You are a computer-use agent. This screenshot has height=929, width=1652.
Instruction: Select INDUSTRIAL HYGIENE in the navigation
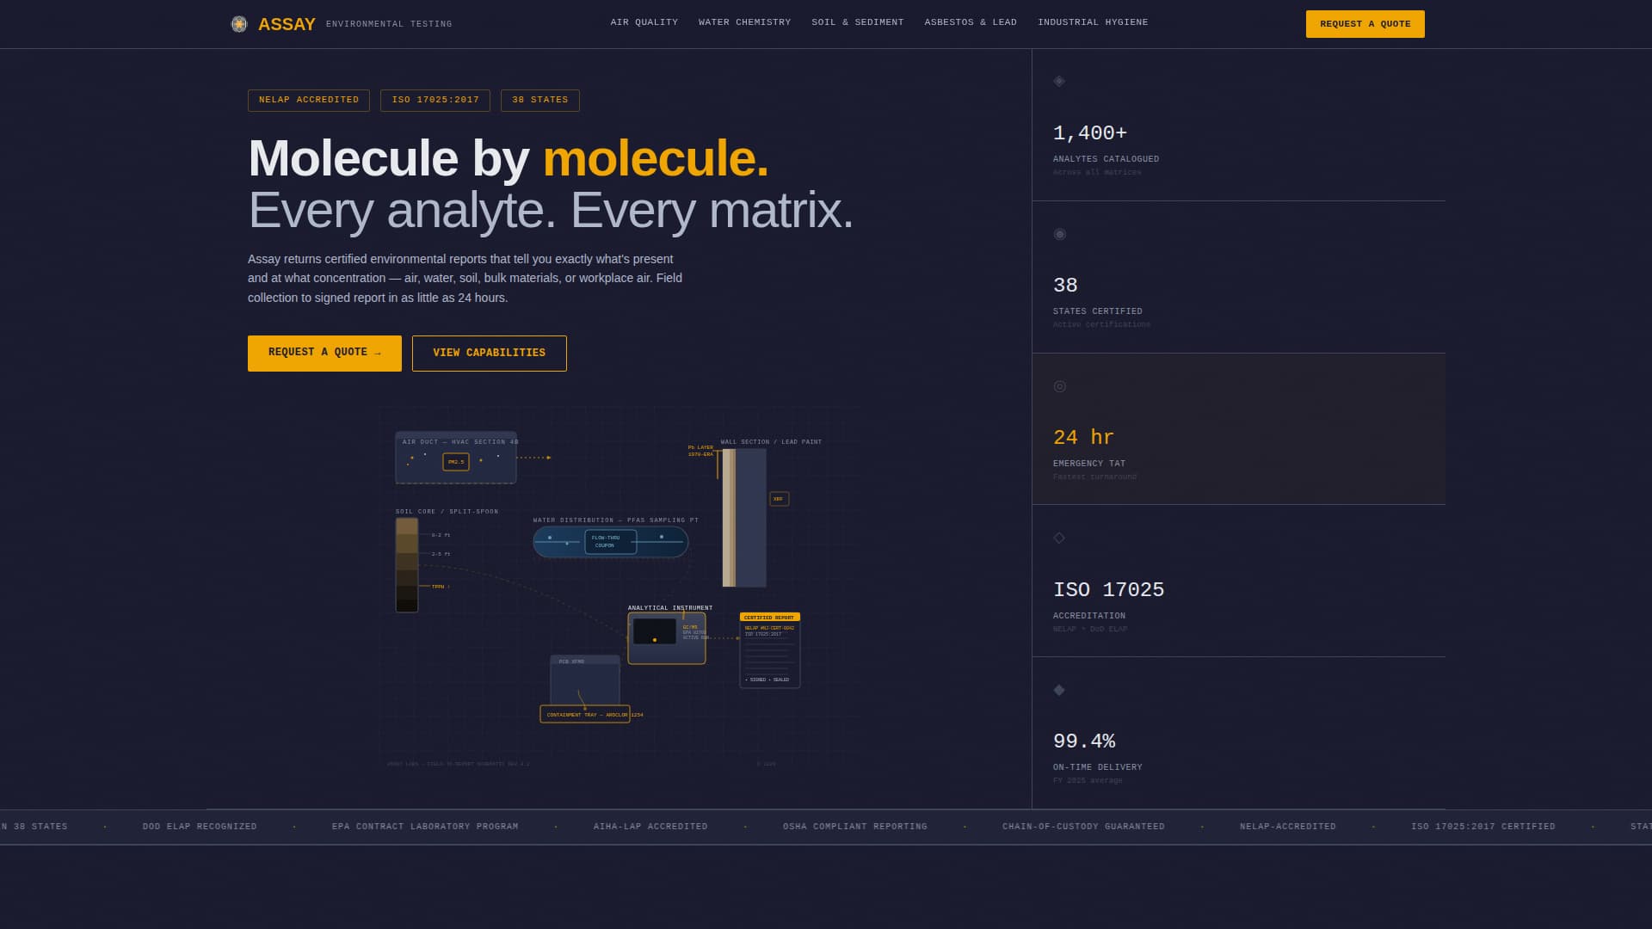[1093, 22]
